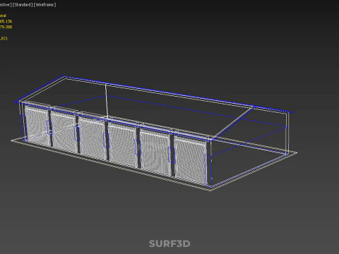Open the [Standard] viewport shading menu

pyautogui.click(x=23, y=5)
